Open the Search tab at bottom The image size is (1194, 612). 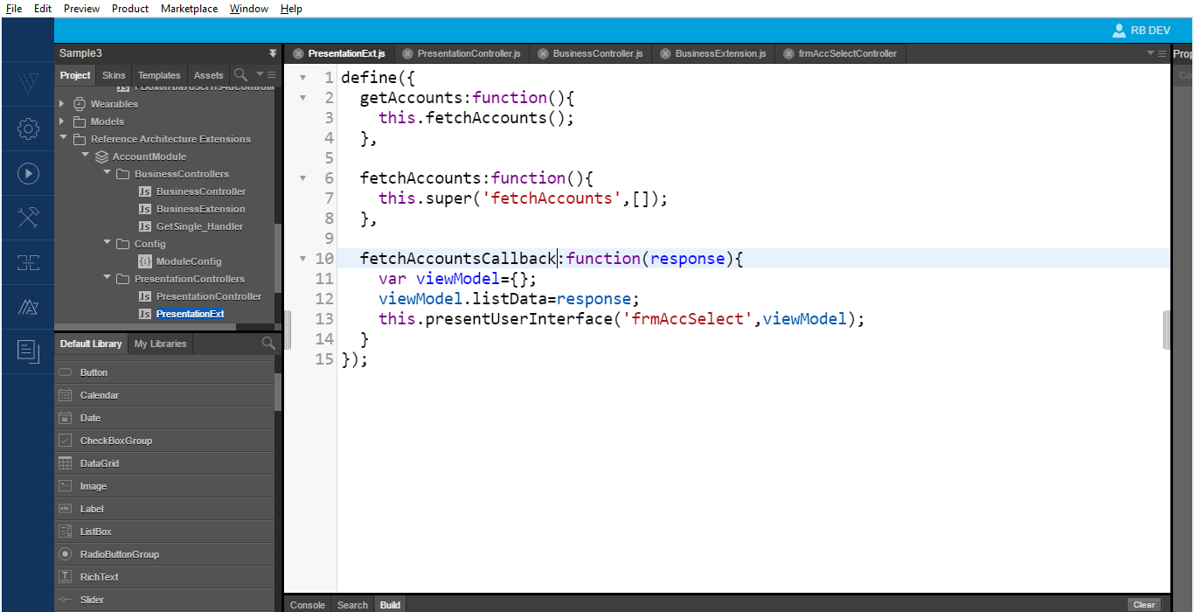pos(352,605)
